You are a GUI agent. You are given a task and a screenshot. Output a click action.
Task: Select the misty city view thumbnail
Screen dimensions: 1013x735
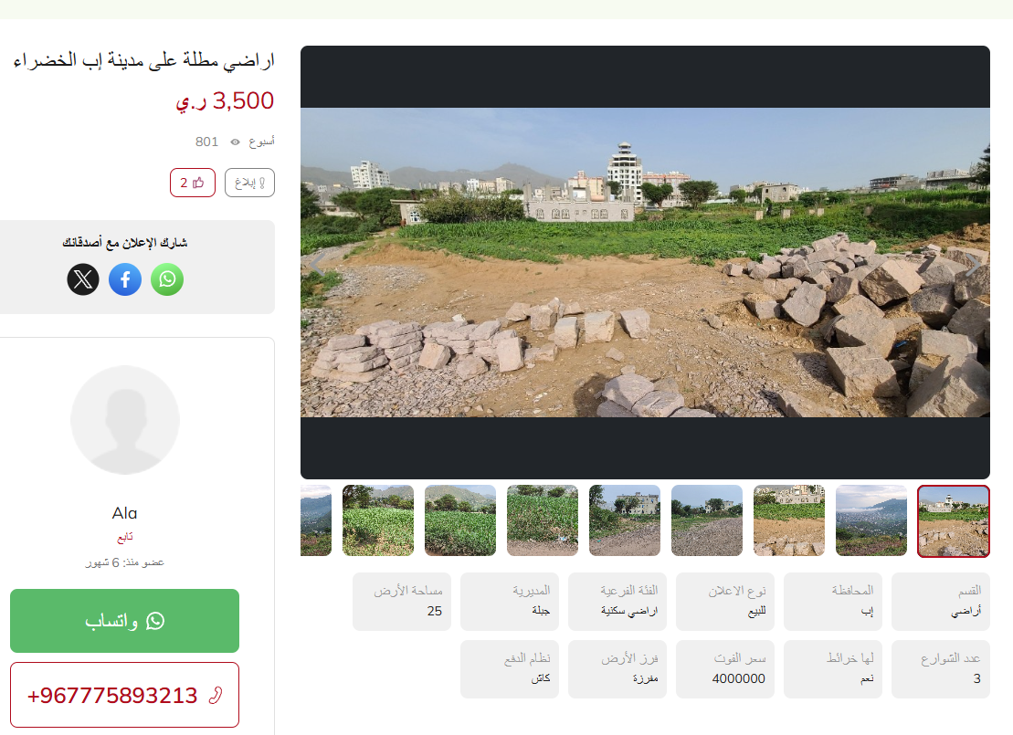[871, 520]
